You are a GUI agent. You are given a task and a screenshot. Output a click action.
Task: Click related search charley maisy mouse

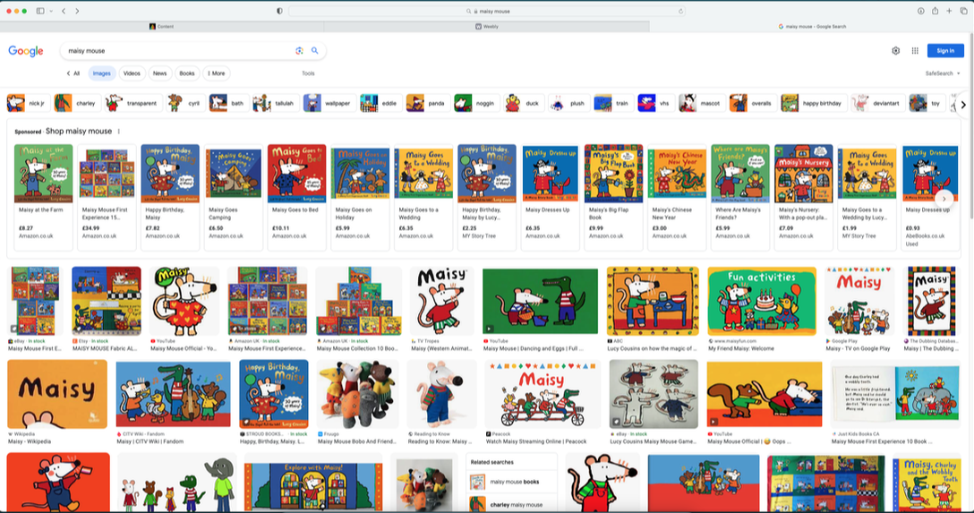pos(511,504)
